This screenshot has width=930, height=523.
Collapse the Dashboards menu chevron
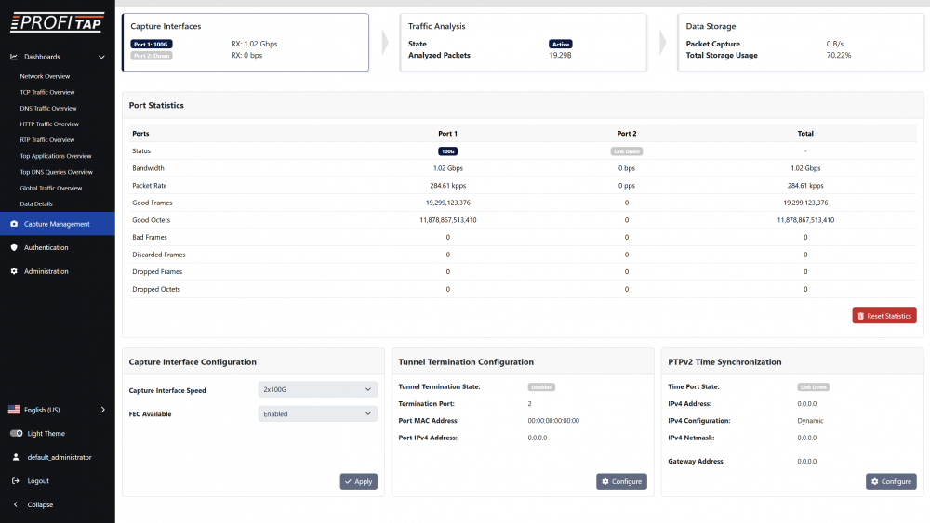(x=101, y=57)
